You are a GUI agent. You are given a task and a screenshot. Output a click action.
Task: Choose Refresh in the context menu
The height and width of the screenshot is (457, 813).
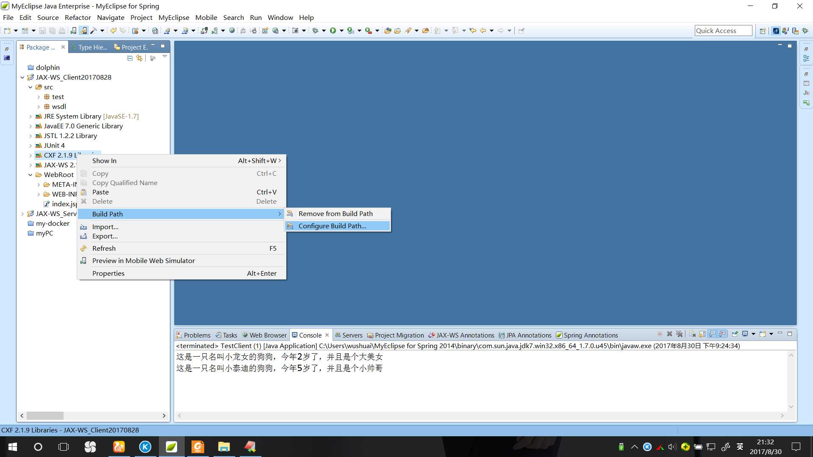(182, 249)
